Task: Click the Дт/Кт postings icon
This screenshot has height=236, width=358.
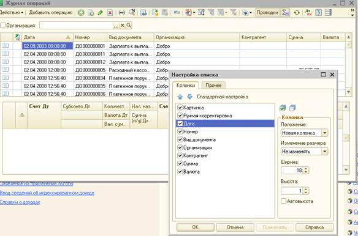Action: (308, 13)
